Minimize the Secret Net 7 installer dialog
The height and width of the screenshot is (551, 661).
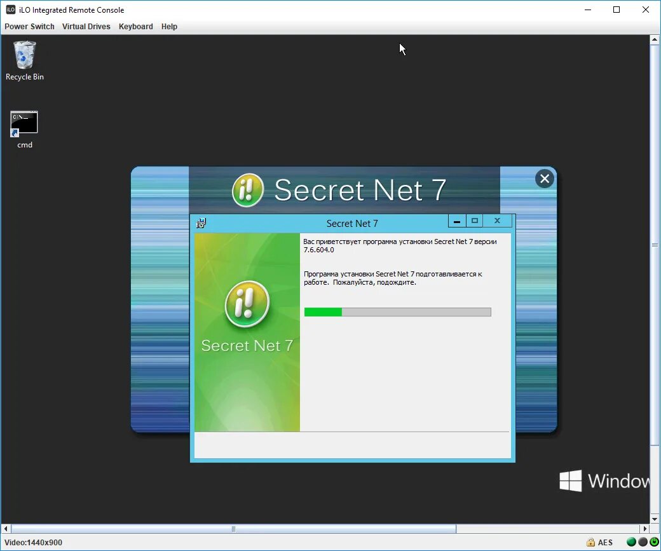457,221
